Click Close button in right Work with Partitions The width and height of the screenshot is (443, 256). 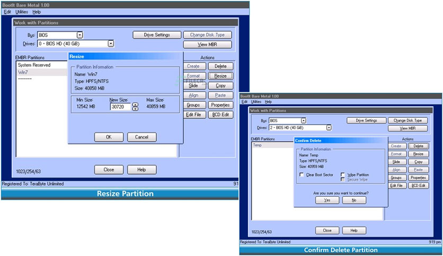(x=327, y=230)
